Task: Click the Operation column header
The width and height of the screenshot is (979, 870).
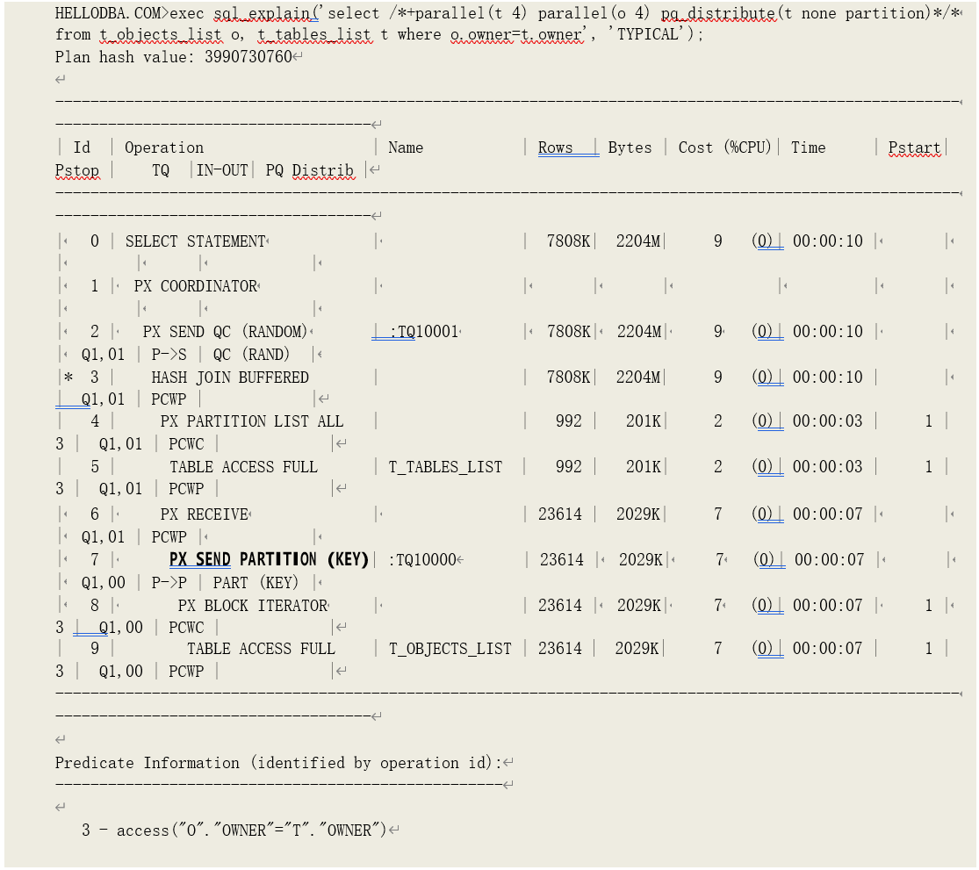Action: (163, 147)
